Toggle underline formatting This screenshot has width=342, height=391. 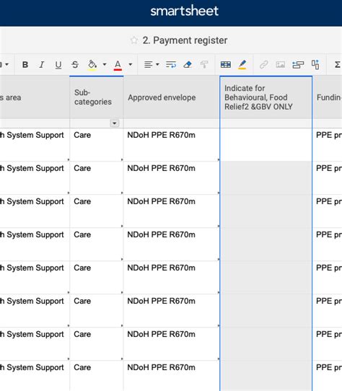coord(58,65)
